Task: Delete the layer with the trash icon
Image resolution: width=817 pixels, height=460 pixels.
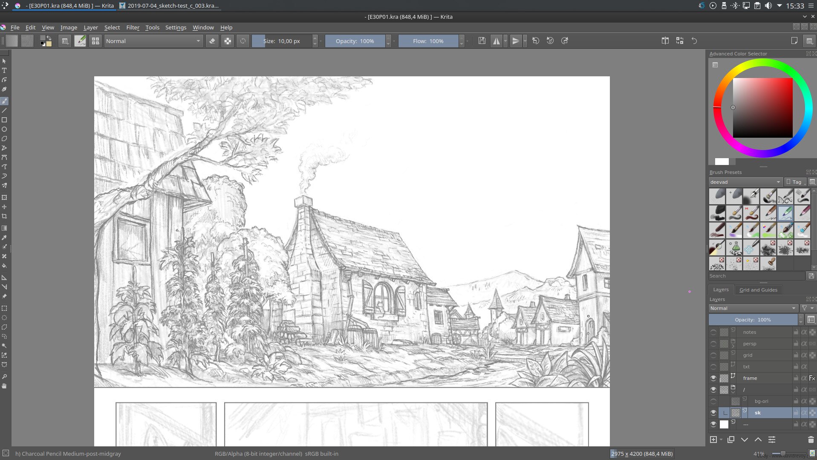Action: pyautogui.click(x=811, y=440)
